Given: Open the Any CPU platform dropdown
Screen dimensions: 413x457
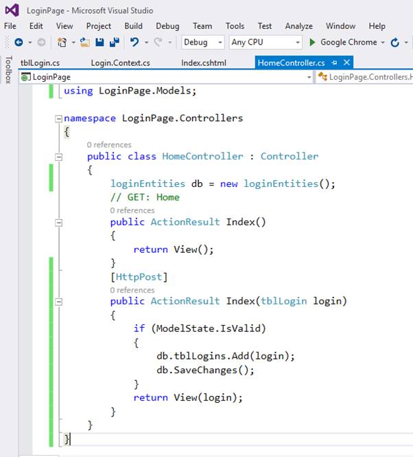Looking at the screenshot, I should point(265,43).
